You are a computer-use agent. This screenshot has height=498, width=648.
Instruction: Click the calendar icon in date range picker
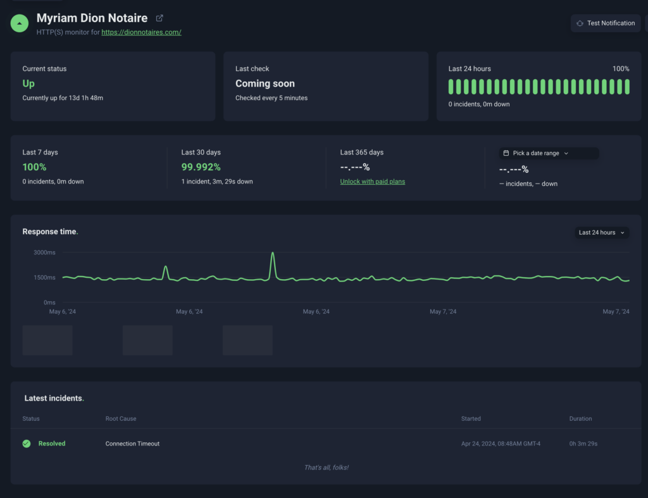[x=506, y=153]
